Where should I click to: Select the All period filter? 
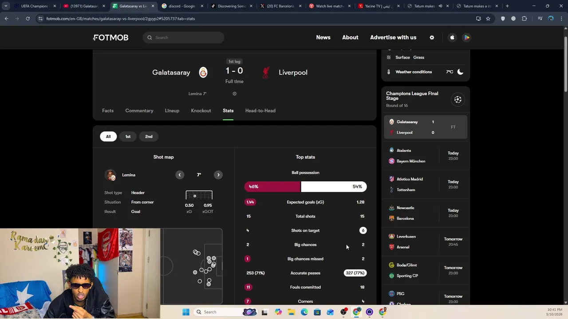[108, 136]
